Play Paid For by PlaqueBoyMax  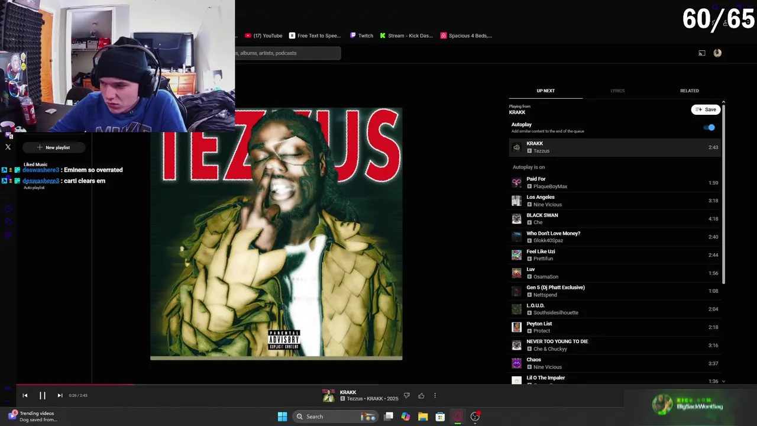pyautogui.click(x=615, y=182)
